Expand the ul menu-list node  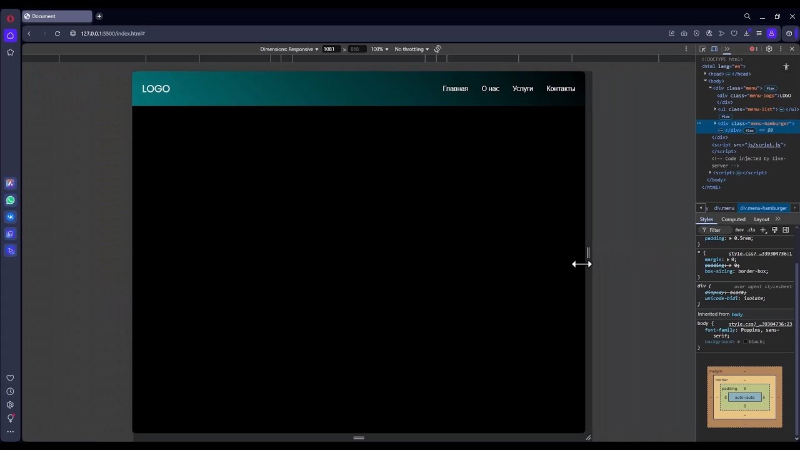coord(715,109)
